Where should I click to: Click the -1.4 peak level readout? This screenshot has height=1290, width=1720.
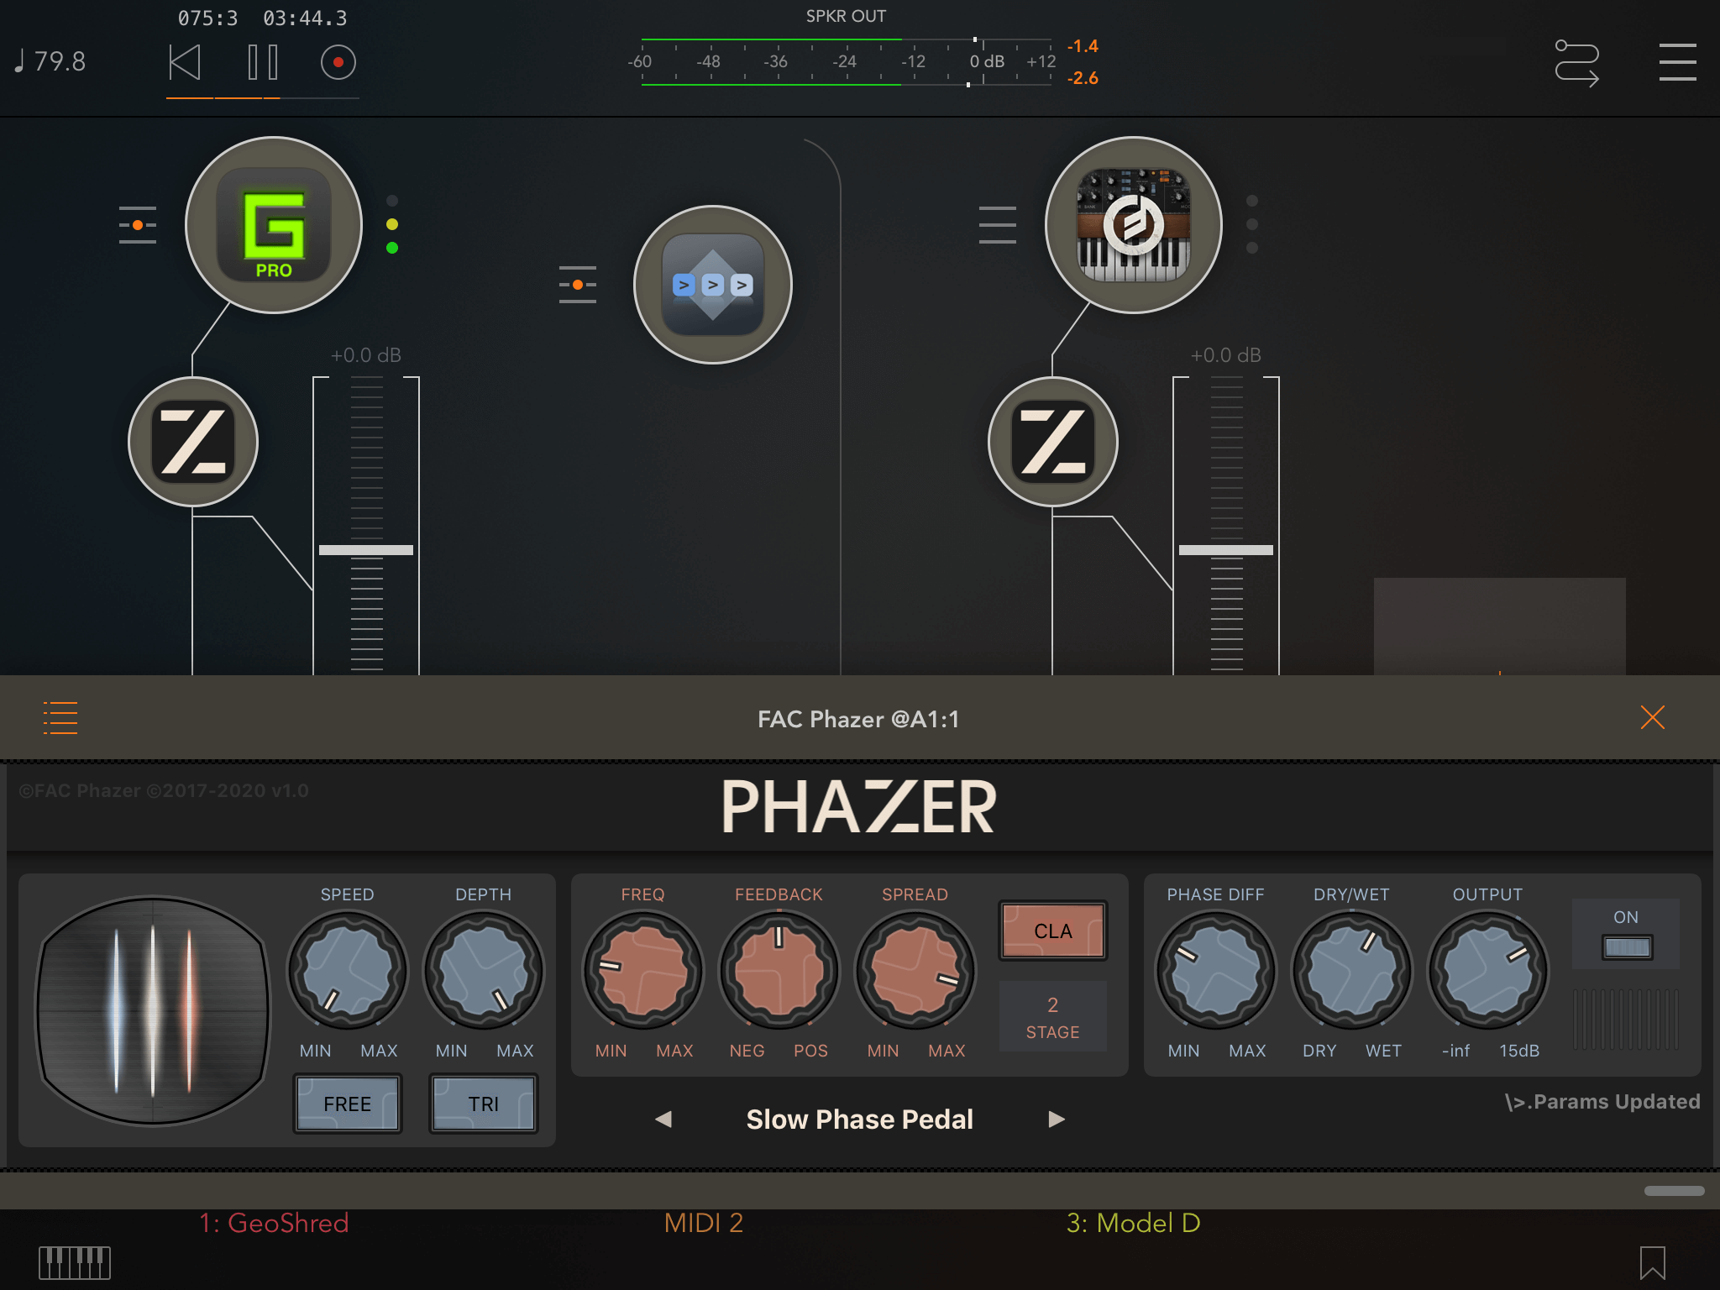pyautogui.click(x=1083, y=46)
